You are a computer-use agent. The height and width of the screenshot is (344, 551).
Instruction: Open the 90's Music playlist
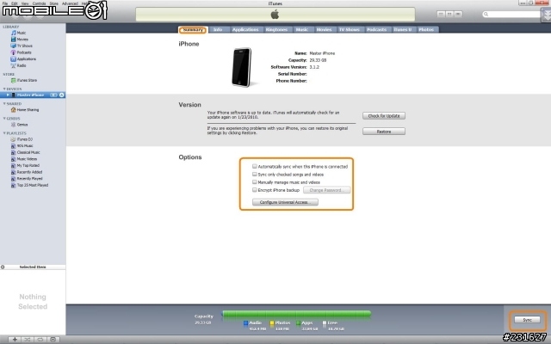pos(22,145)
